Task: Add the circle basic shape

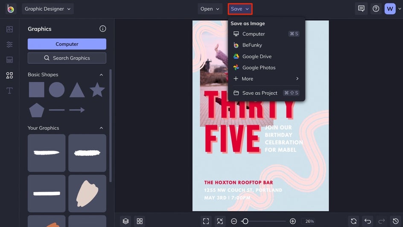Action: 57,90
